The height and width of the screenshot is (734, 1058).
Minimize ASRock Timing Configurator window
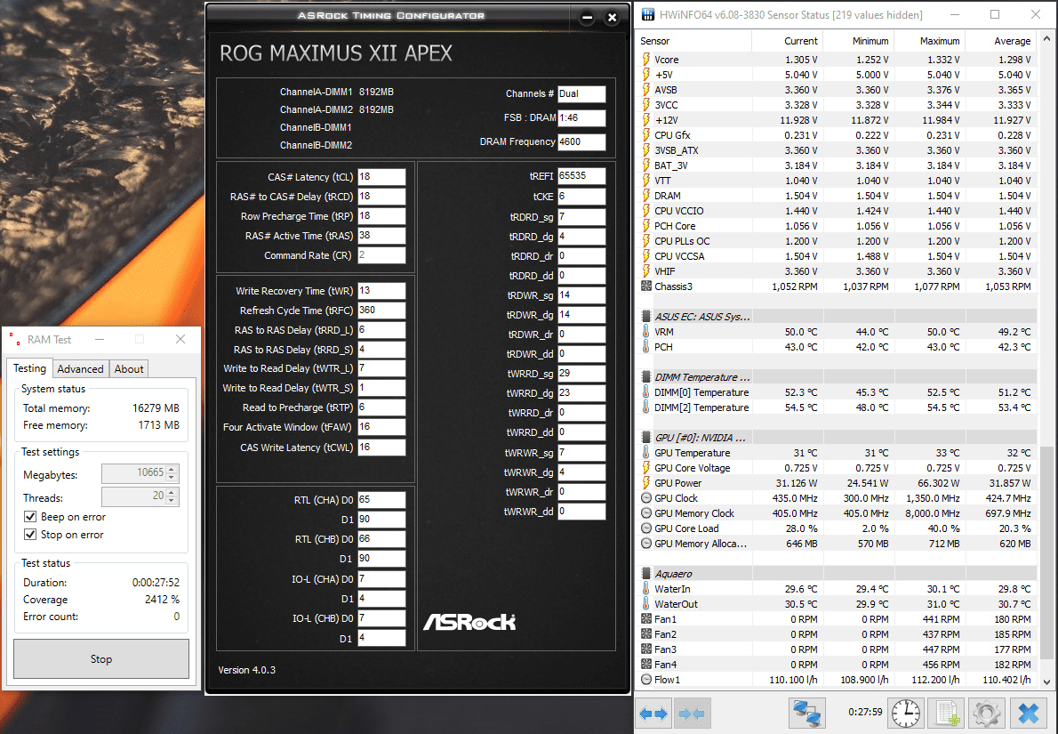pyautogui.click(x=587, y=18)
